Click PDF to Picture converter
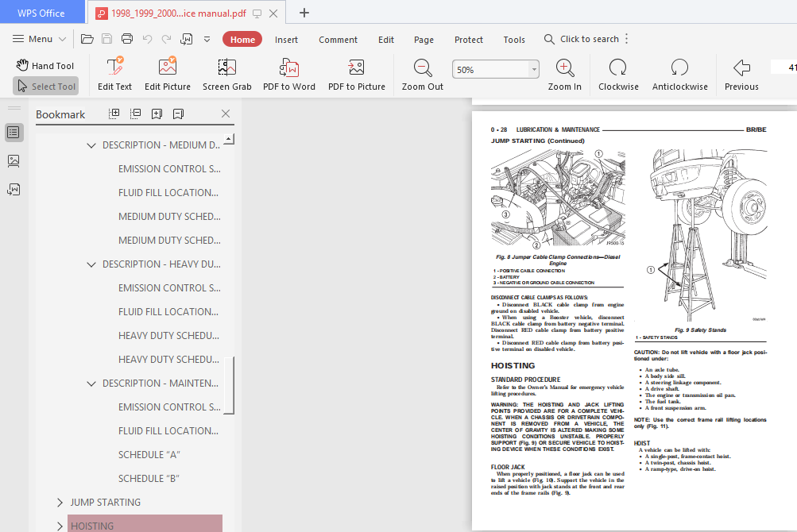The width and height of the screenshot is (797, 532). point(356,75)
